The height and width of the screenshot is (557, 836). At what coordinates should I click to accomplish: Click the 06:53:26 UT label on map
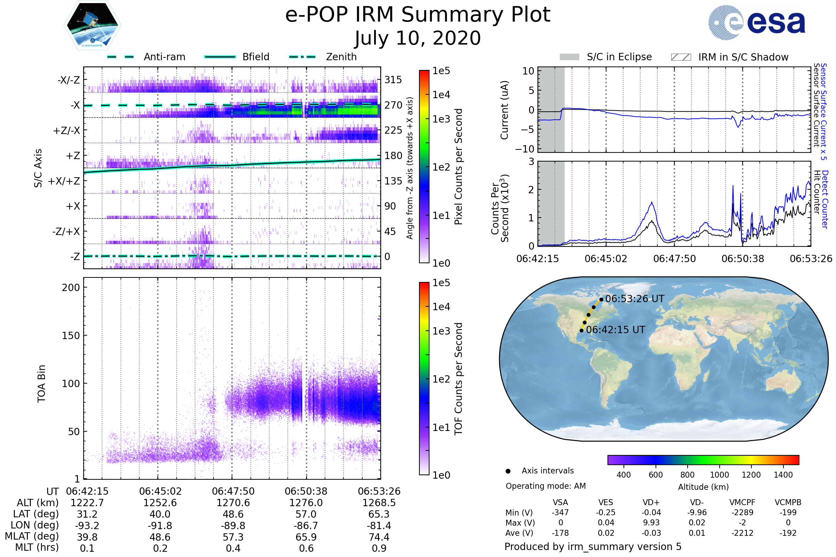coord(634,299)
